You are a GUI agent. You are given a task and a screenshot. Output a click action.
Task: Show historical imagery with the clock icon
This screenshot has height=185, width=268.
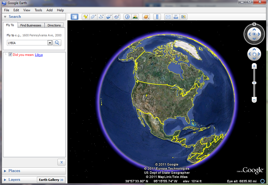(x=127, y=17)
